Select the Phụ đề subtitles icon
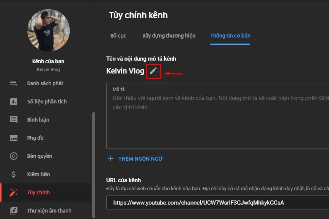329x219 pixels. click(x=14, y=138)
